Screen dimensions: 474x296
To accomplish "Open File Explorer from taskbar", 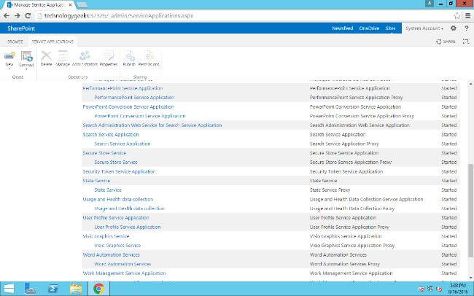I will (x=76, y=289).
